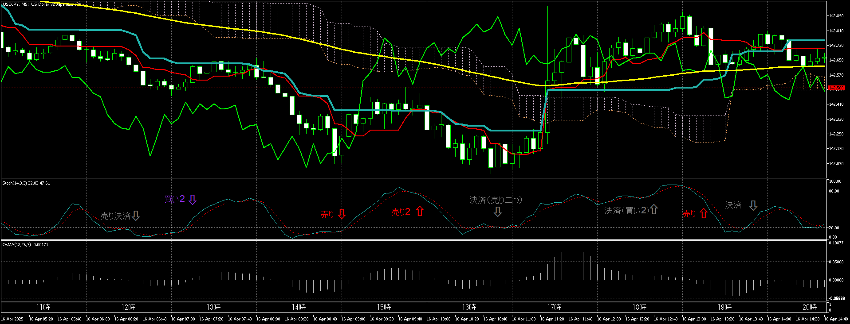850x324 pixels.
Task: Select the gray arrow beside 売り決済
Action: pyautogui.click(x=136, y=216)
